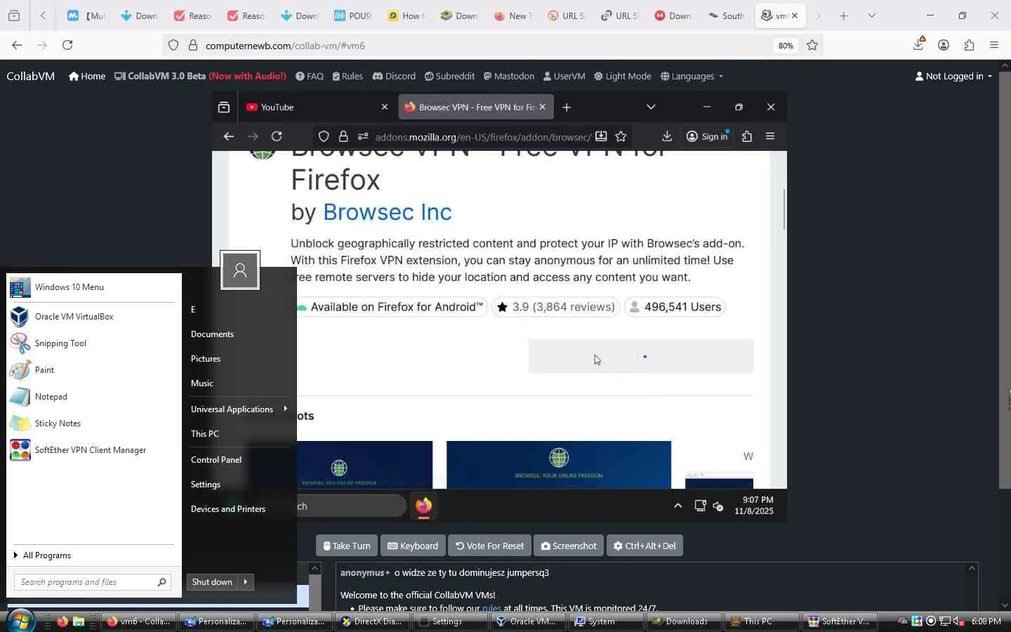Switch to DirectX Diagnostic taskbar button
The image size is (1011, 632).
(x=371, y=621)
